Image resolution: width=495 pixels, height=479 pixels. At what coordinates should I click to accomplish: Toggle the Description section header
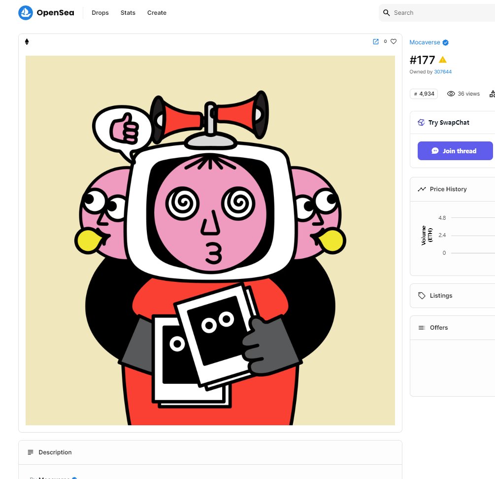pos(210,452)
